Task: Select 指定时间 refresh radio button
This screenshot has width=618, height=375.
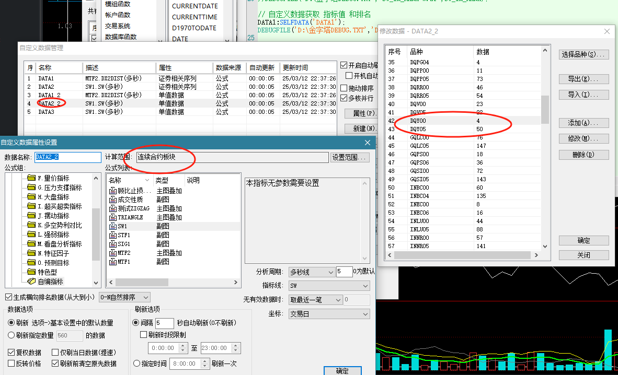Action: 137,364
